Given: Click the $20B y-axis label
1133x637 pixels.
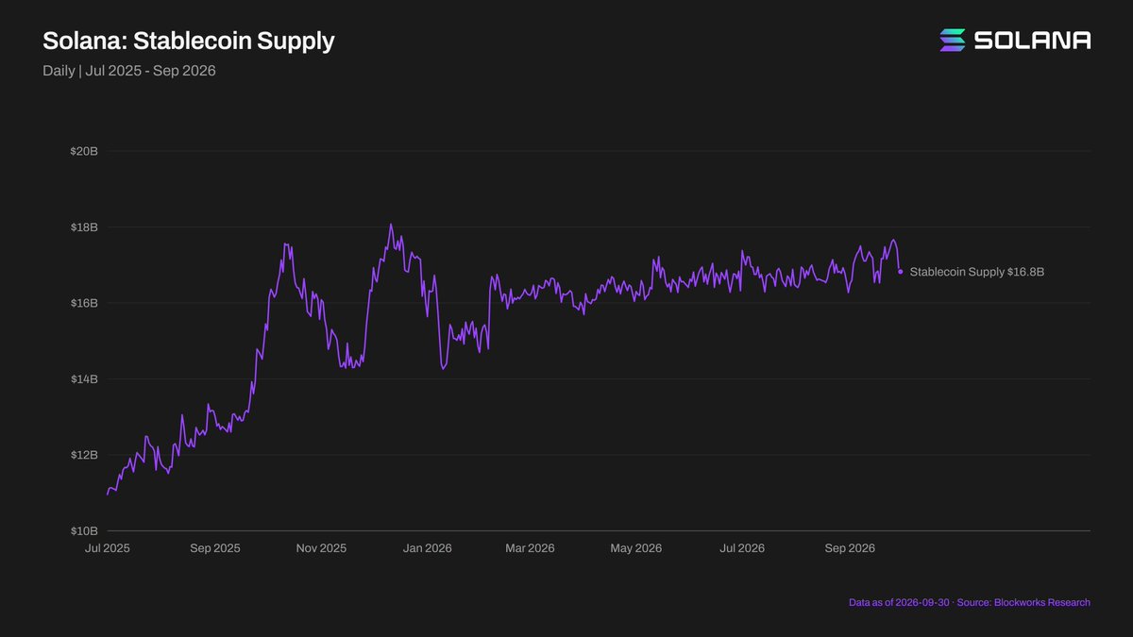Looking at the screenshot, I should pos(84,152).
